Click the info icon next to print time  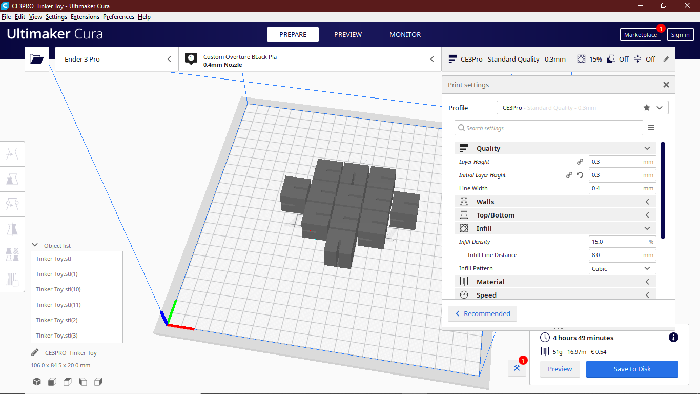coord(674,338)
